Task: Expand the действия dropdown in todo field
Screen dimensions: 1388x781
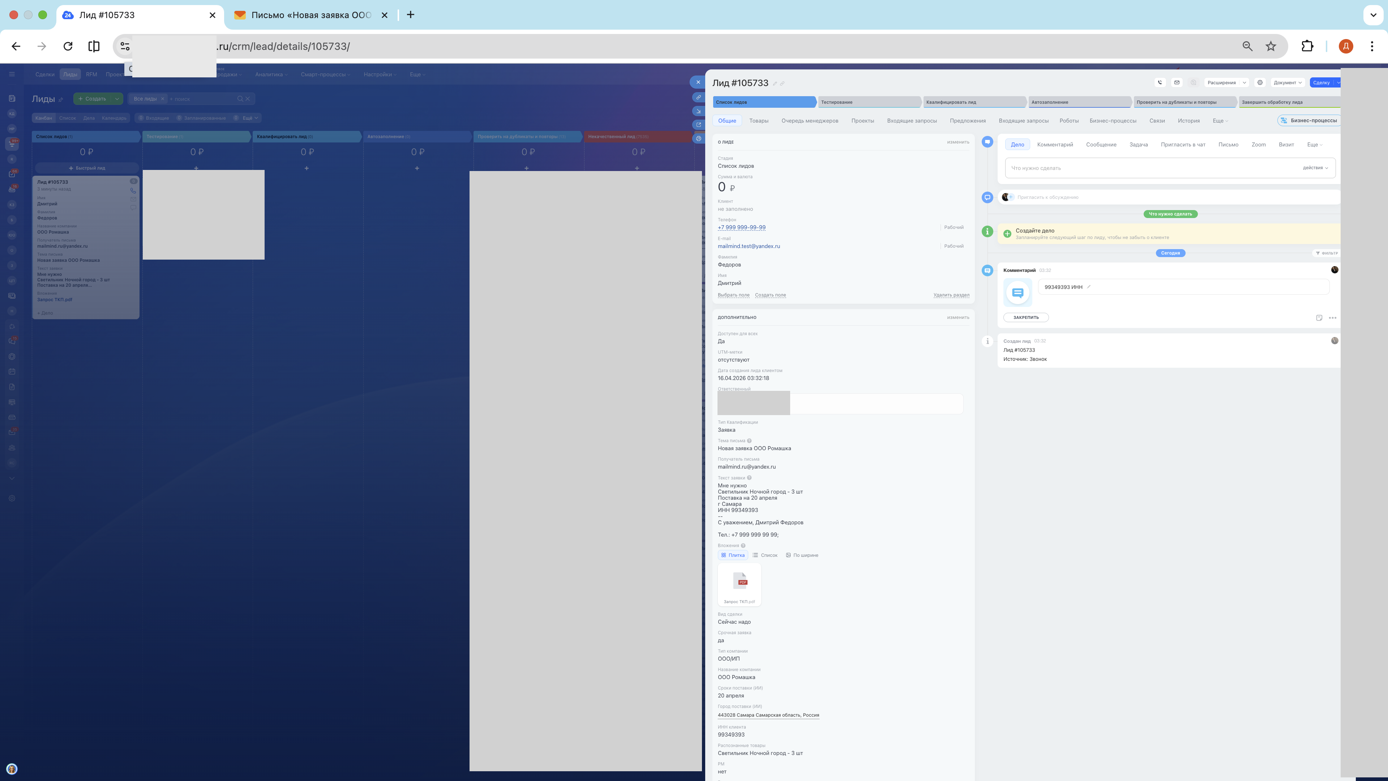Action: pos(1315,168)
